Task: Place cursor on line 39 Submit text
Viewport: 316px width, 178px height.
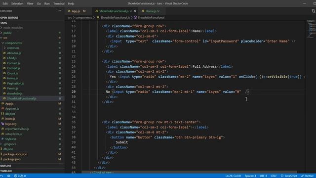Action: 122,142
